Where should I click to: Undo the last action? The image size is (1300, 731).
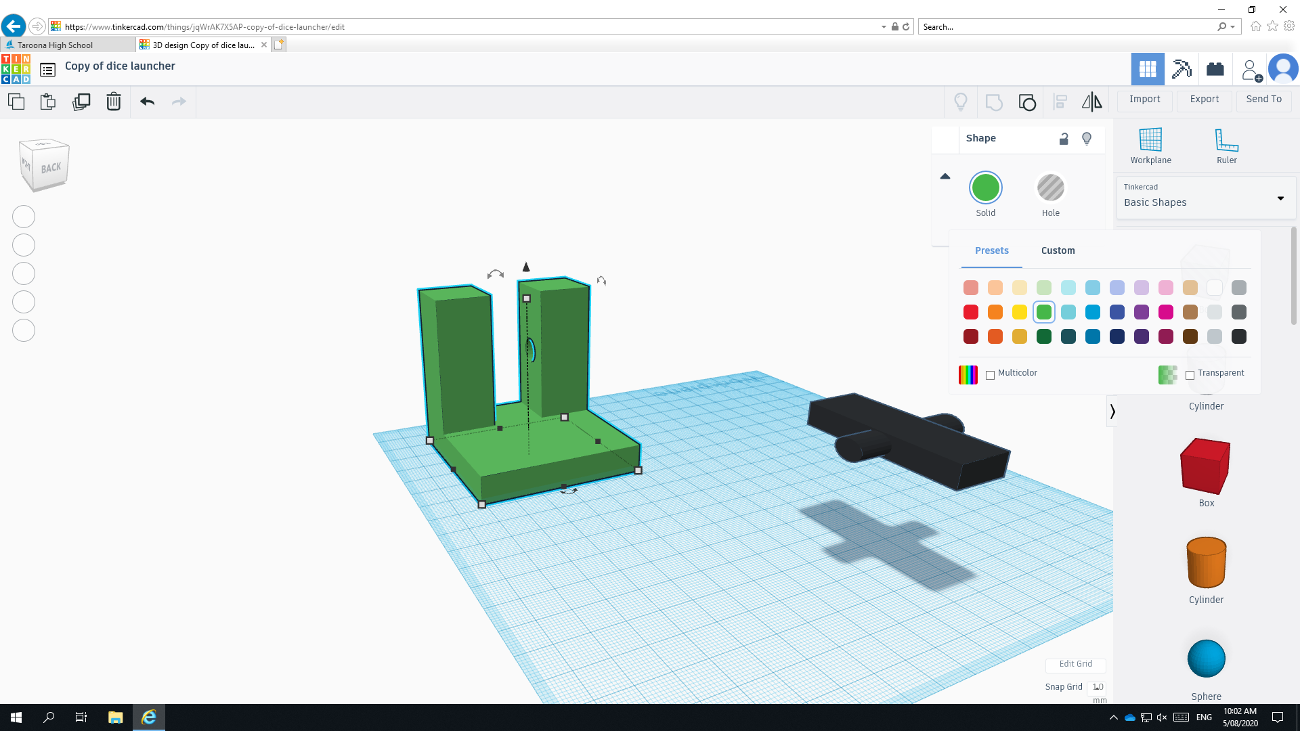coord(147,102)
